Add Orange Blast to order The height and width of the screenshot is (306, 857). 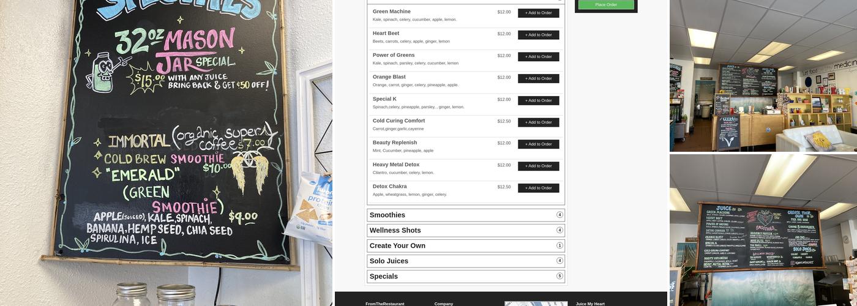coord(538,78)
